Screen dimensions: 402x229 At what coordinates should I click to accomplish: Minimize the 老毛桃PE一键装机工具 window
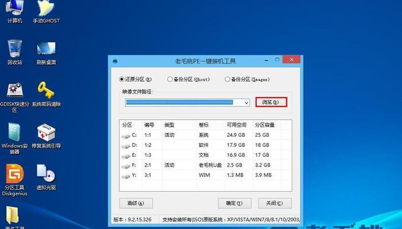coord(266,60)
